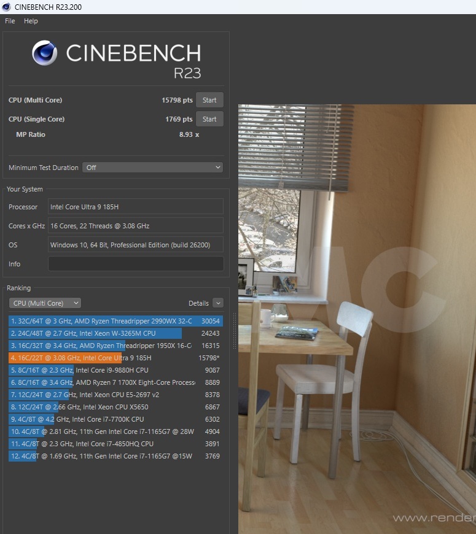
Task: Select ranking row Intel Xeon CPU X5650
Action: point(115,407)
